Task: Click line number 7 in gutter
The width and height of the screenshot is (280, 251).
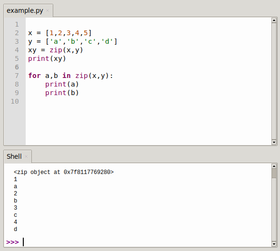Action: (17, 76)
